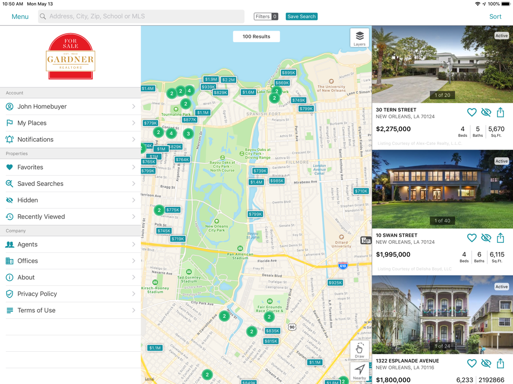Tap the Menu button
The image size is (513, 384).
(20, 17)
